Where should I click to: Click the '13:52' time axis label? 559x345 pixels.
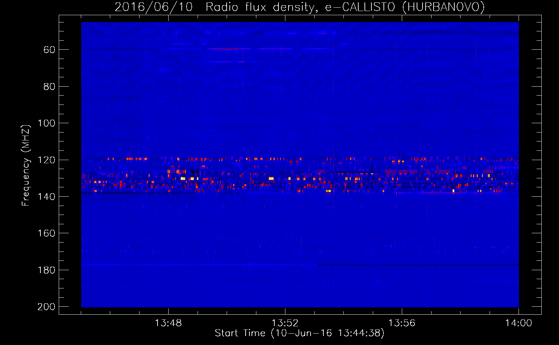tap(285, 323)
